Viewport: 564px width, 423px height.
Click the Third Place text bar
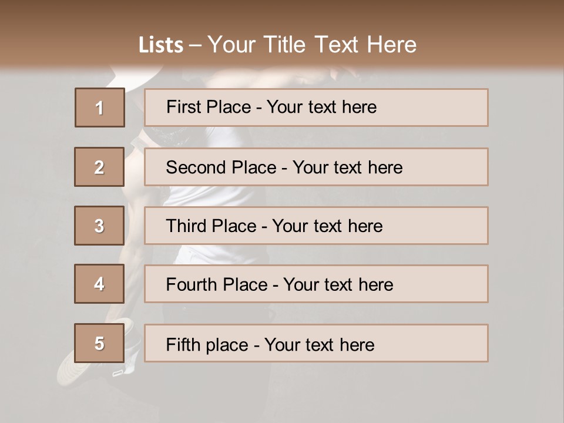pos(316,226)
